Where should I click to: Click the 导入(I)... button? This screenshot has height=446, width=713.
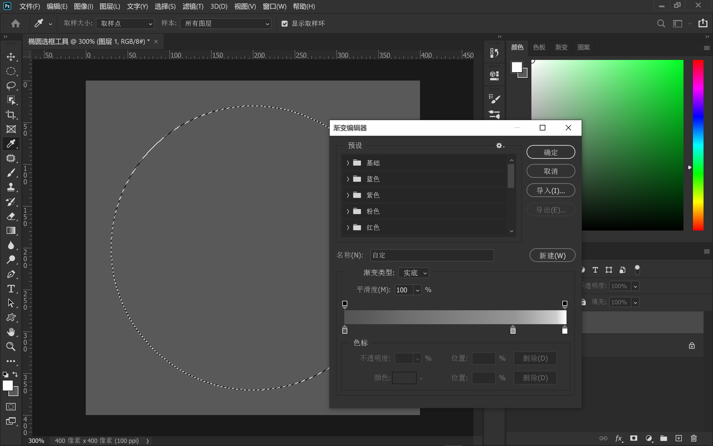[x=551, y=190]
